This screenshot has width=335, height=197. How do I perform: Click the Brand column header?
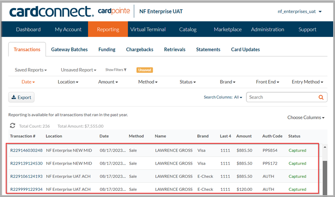click(x=203, y=136)
